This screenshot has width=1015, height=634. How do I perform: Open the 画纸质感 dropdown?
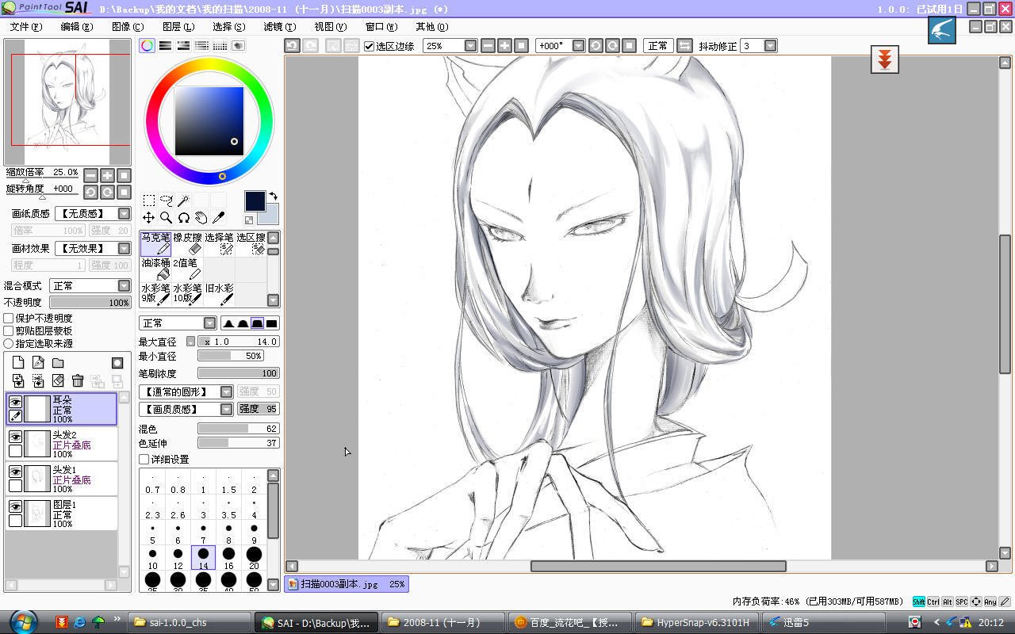124,214
